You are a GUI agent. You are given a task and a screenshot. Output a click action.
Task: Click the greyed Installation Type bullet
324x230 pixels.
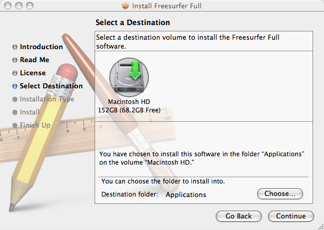click(x=15, y=99)
